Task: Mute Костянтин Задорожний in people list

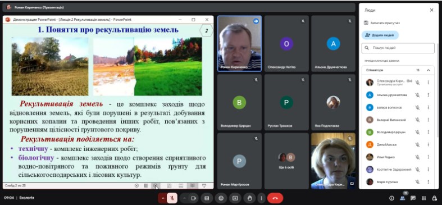Action: [x=417, y=170]
